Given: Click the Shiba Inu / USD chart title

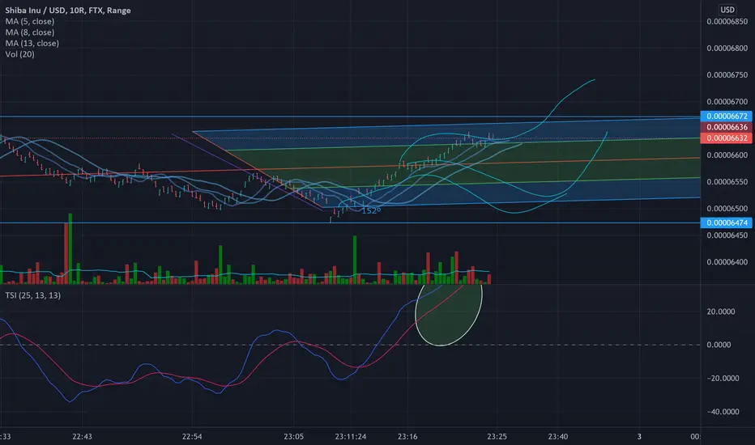Looking at the screenshot, I should [x=68, y=10].
